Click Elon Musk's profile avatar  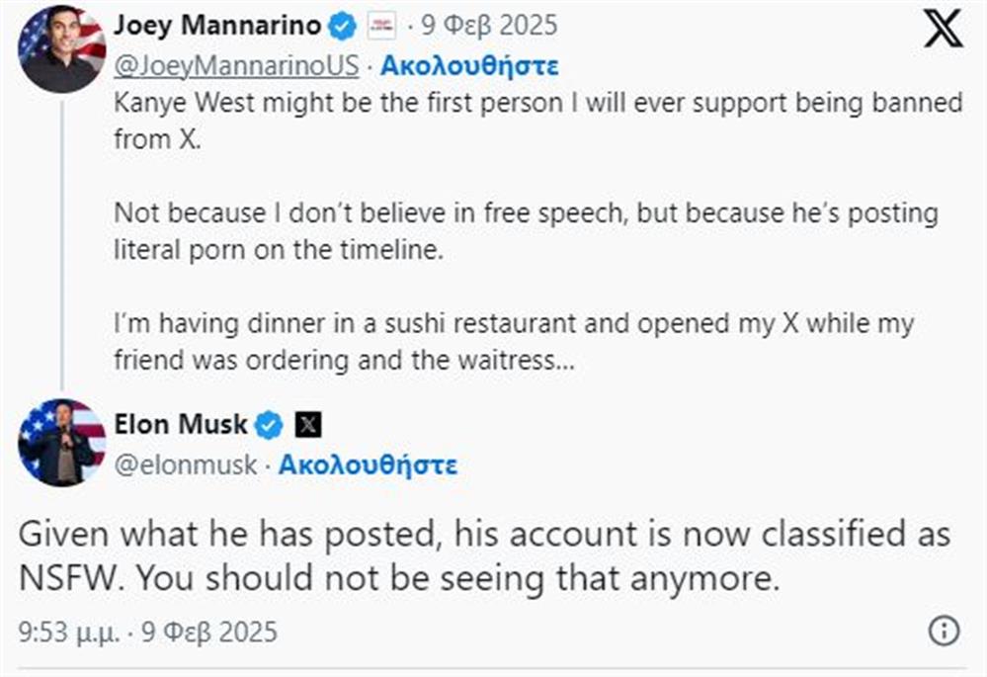coord(61,443)
